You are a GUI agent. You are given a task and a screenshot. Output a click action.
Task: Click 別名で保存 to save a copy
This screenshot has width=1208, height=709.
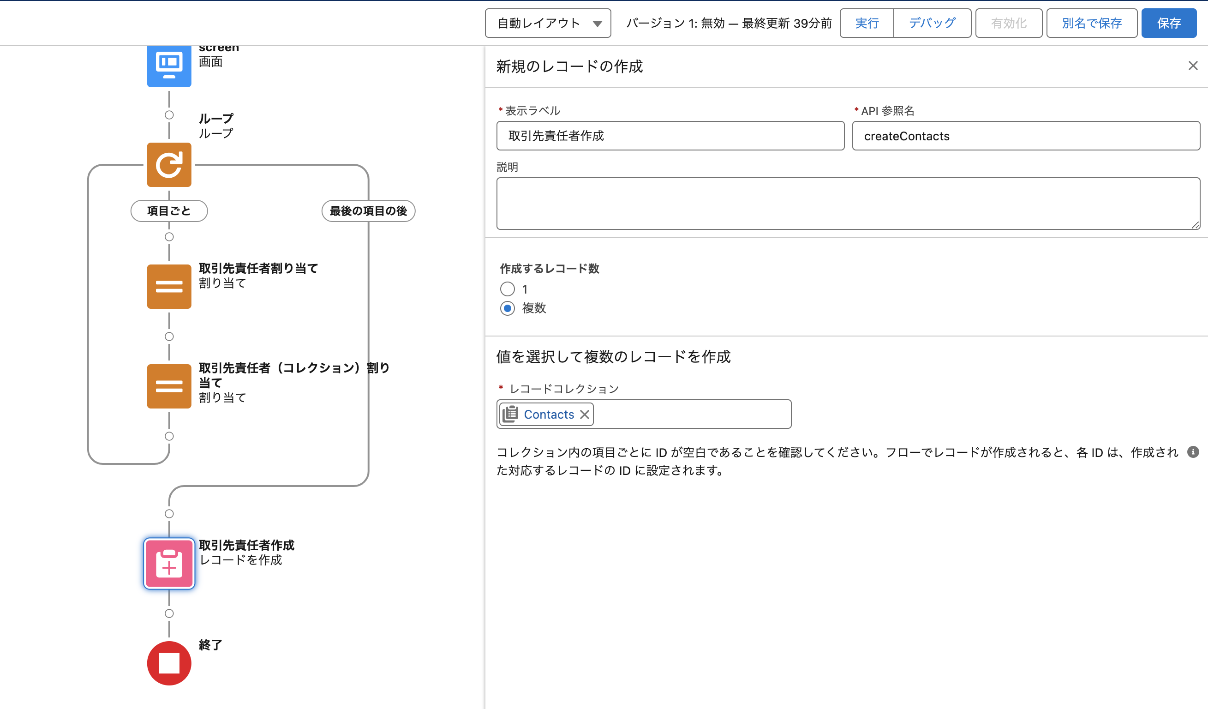1092,23
